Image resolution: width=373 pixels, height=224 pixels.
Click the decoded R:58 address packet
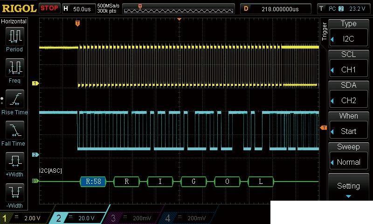click(x=93, y=182)
